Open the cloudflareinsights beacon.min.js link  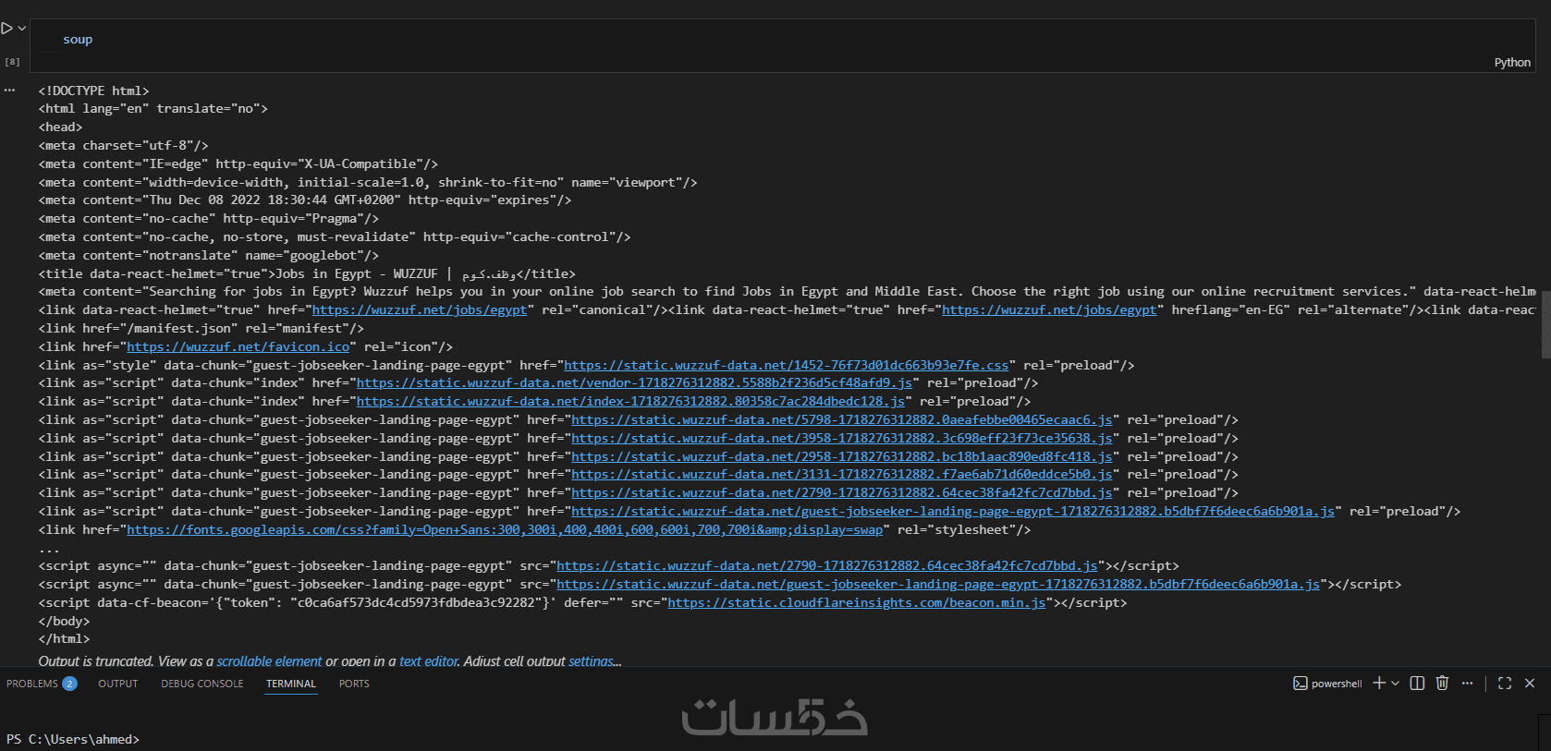point(857,602)
